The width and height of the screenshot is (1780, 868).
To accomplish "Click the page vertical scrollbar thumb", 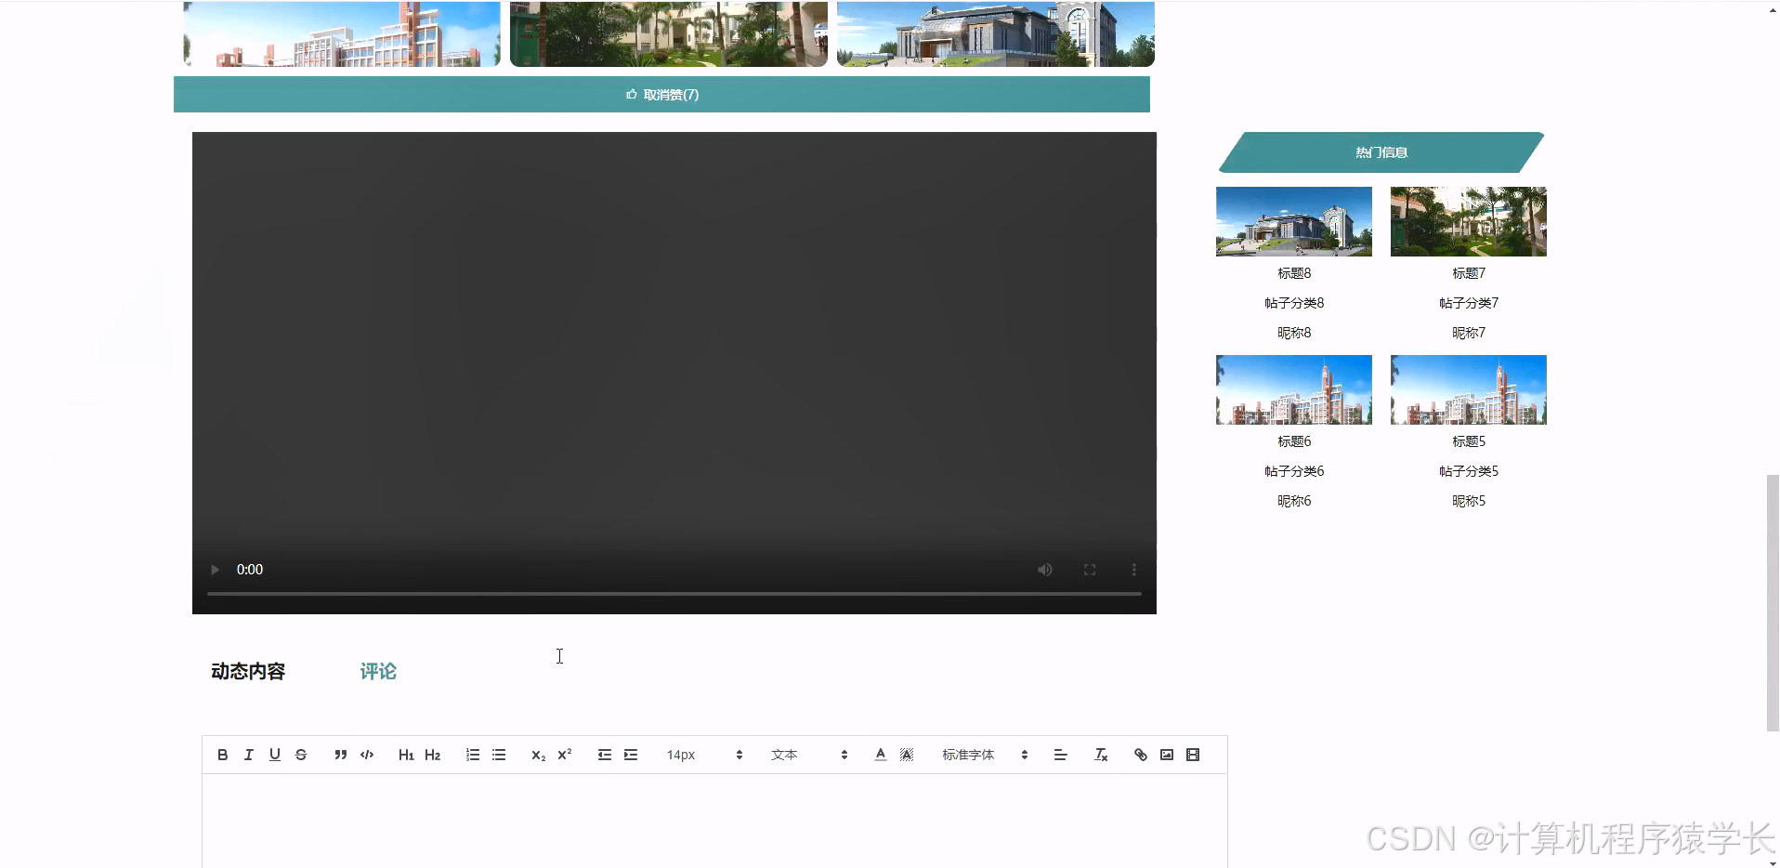I will pyautogui.click(x=1773, y=603).
